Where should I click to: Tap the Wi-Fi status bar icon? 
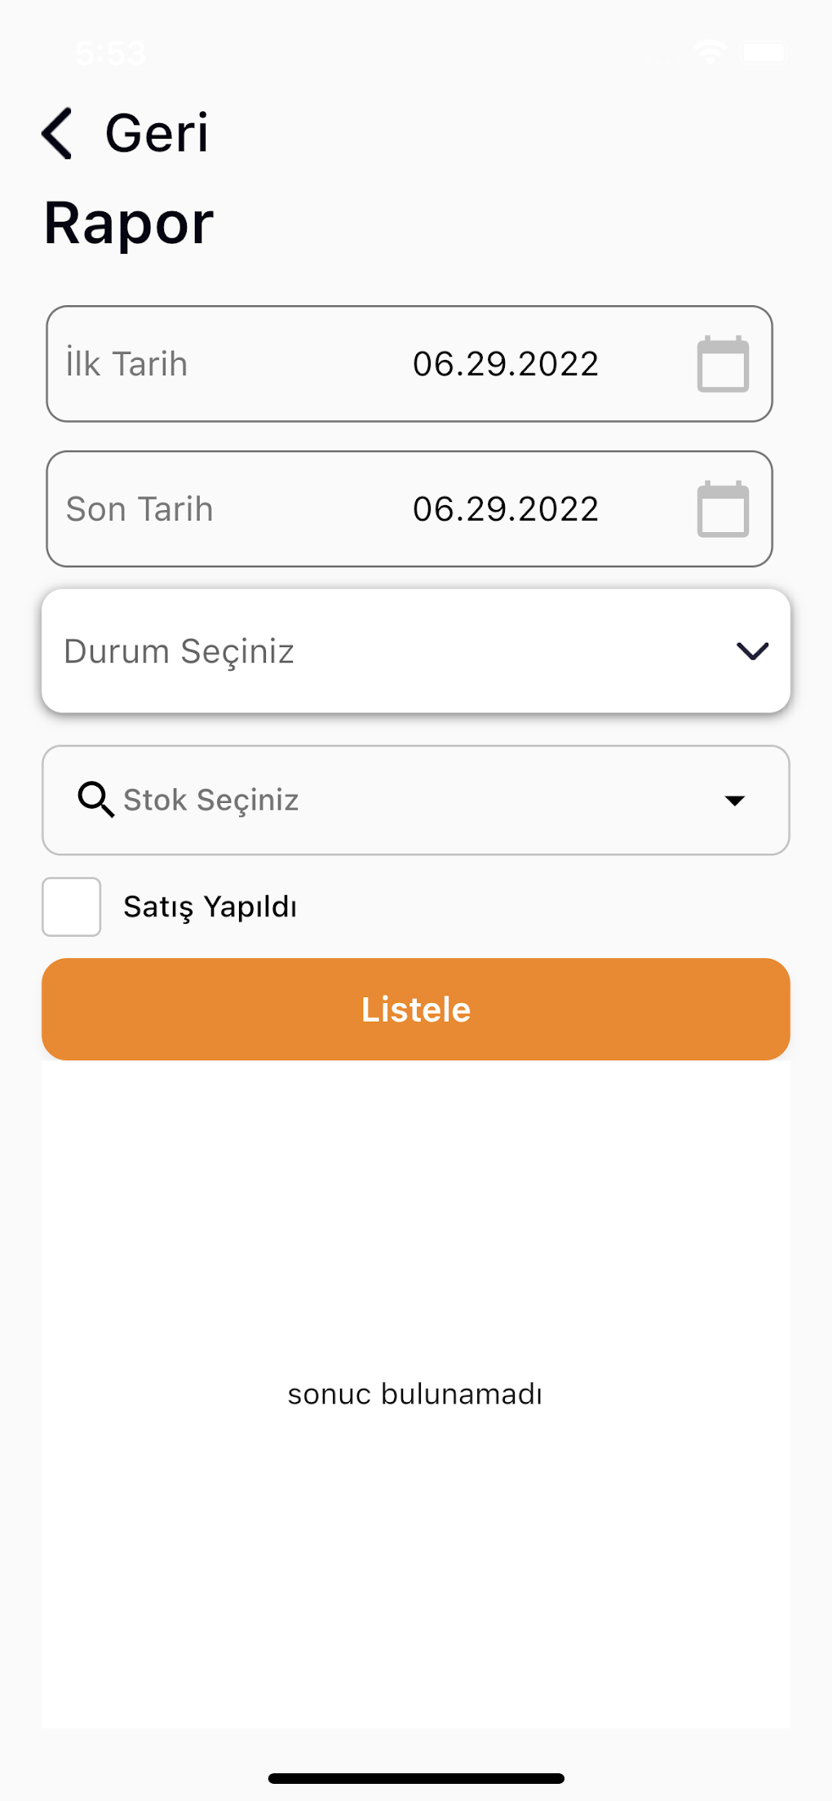[710, 52]
